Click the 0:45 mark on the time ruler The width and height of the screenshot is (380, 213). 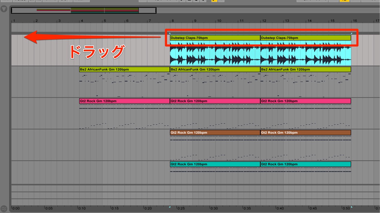click(313, 208)
